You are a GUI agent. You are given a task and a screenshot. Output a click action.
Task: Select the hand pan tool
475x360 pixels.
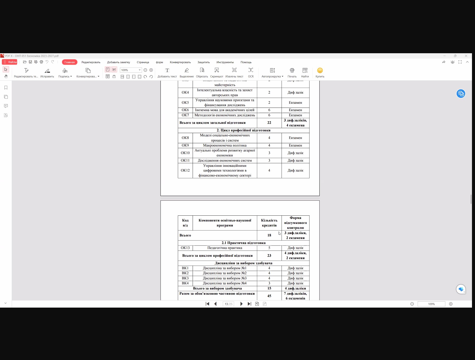coord(6,76)
